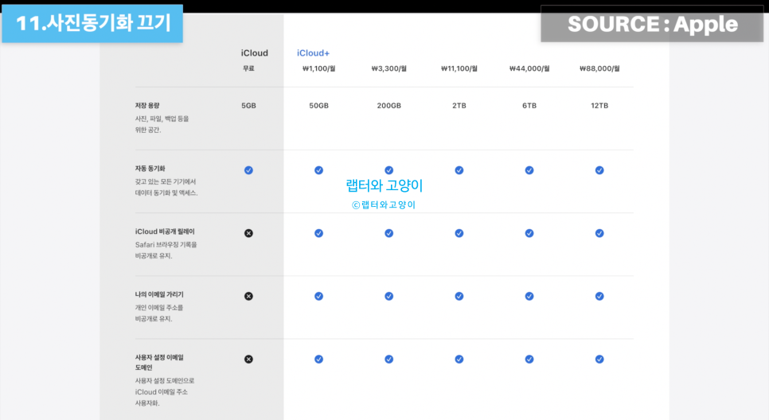
Task: Click the 무료 price label
Action: click(x=248, y=68)
